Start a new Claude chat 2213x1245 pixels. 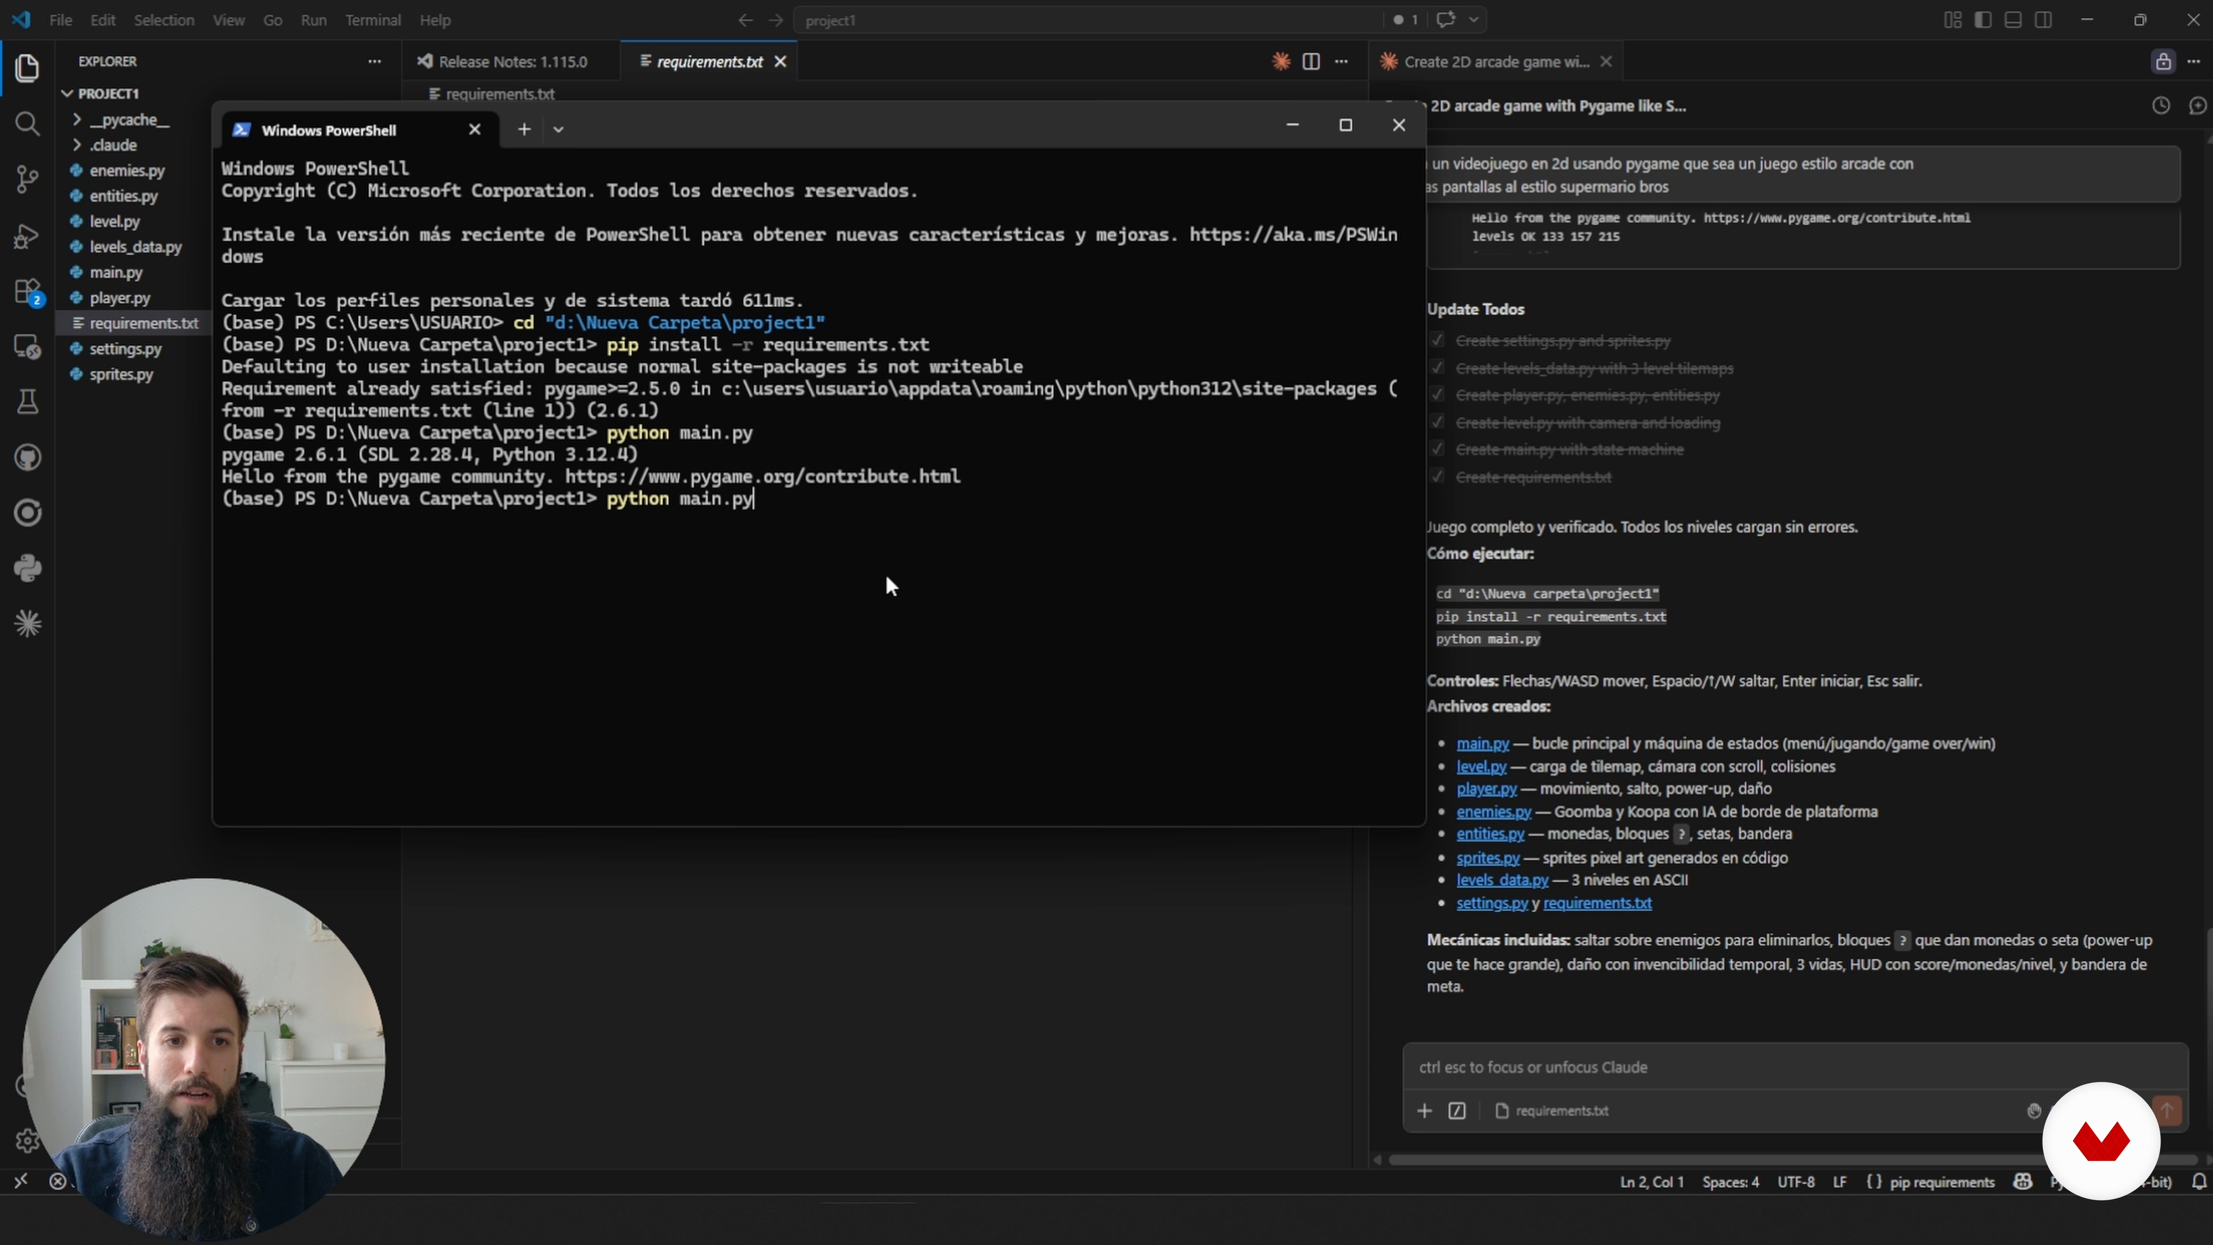(2197, 105)
